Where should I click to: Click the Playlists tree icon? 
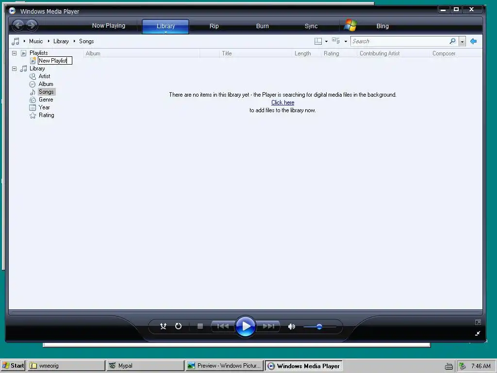(x=23, y=53)
